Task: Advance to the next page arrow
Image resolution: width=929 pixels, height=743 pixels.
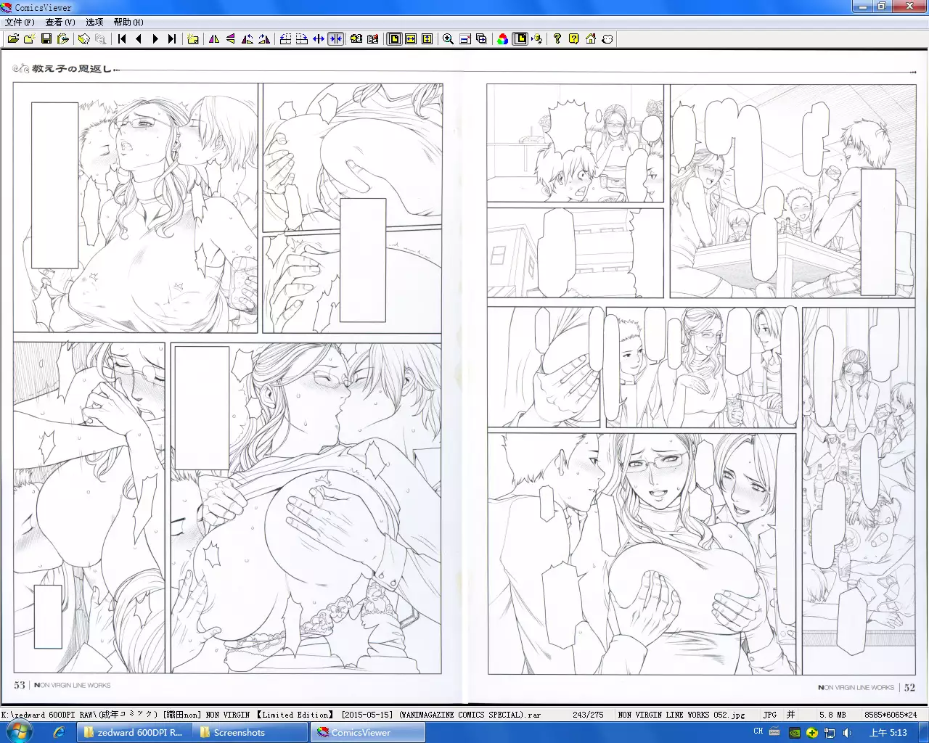Action: pyautogui.click(x=155, y=39)
